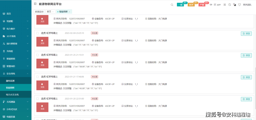Click the 无线测温 thermometer icon
256x120 pixels.
pos(4,102)
